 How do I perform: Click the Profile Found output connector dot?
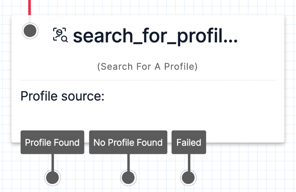pyautogui.click(x=52, y=177)
